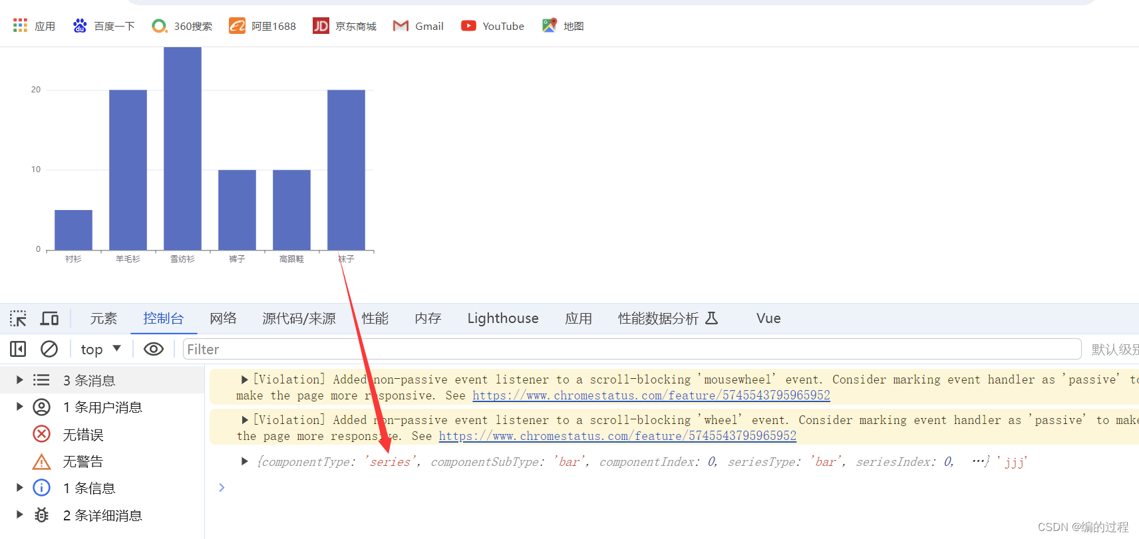Click the 裤子 bar in chart

(237, 210)
